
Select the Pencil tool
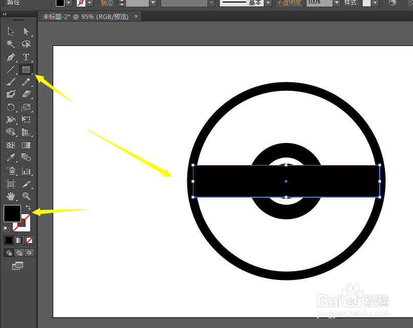pyautogui.click(x=26, y=82)
